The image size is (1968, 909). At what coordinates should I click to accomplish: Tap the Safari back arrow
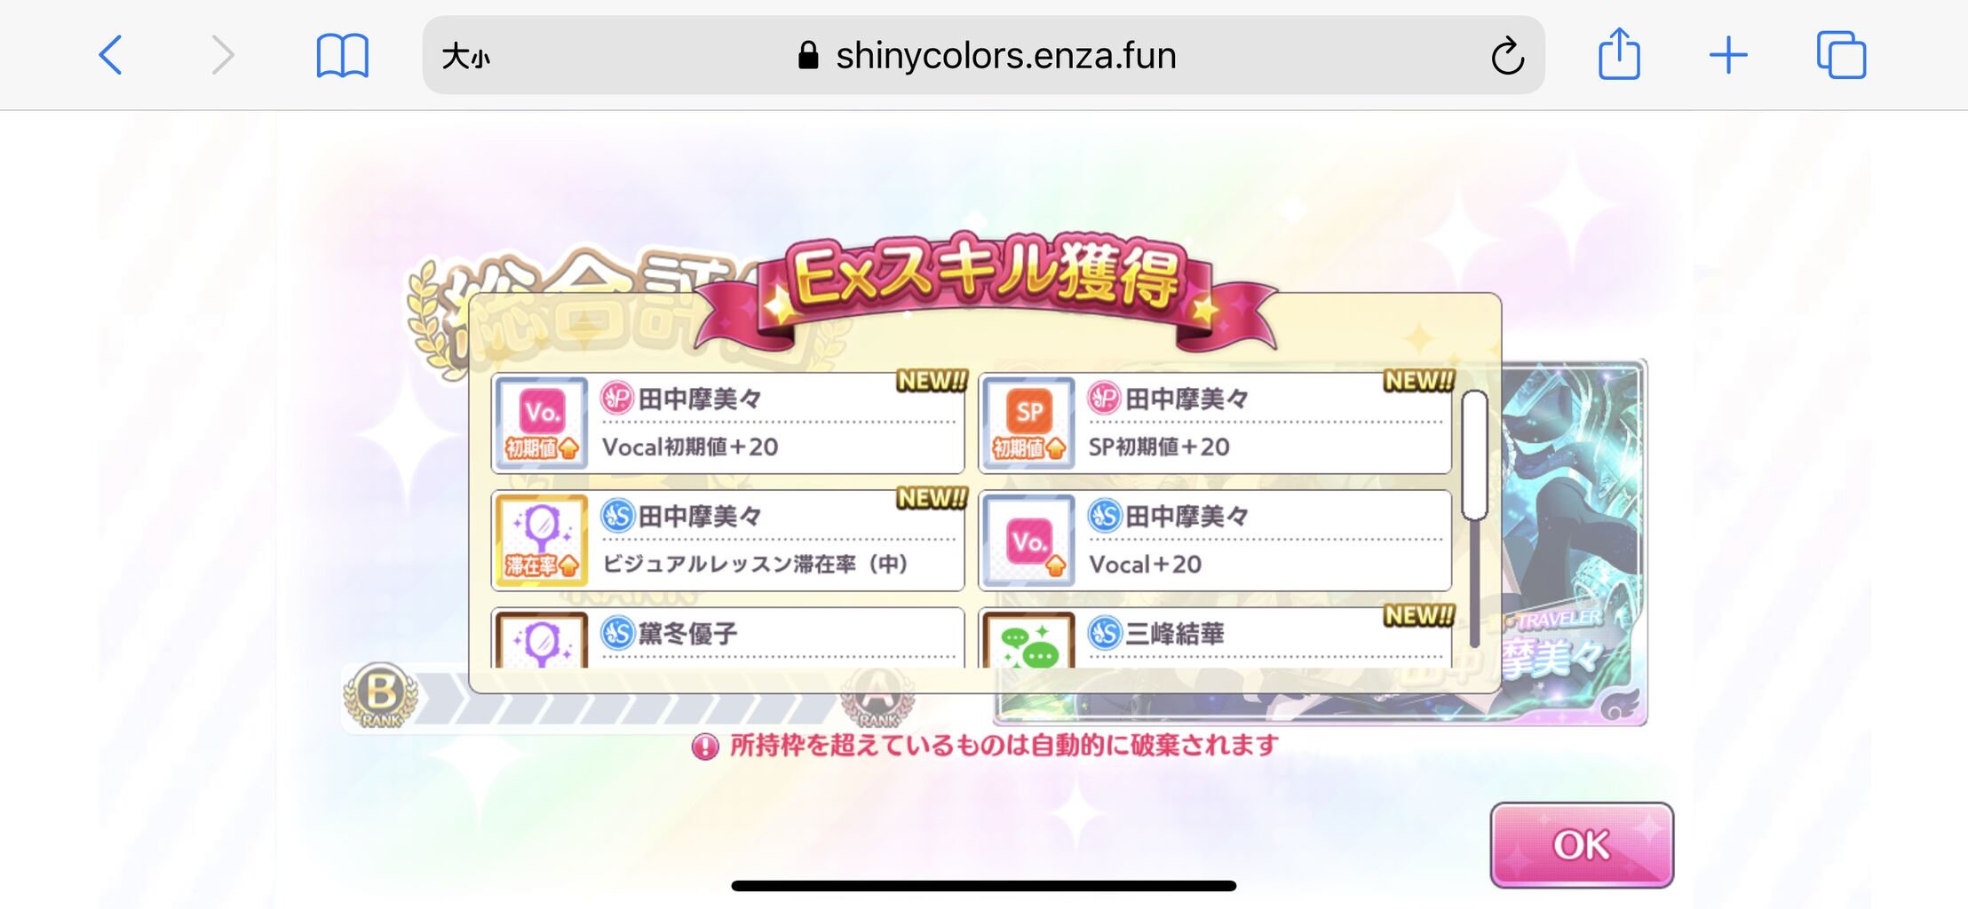click(x=110, y=55)
